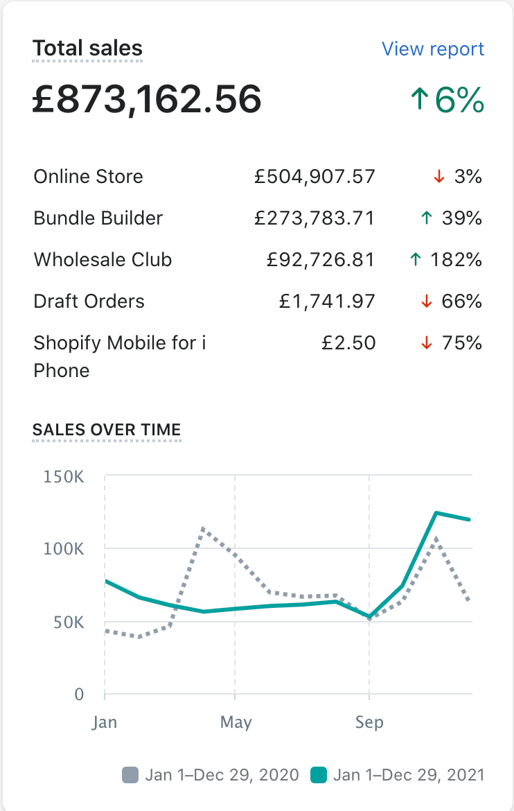Image resolution: width=514 pixels, height=811 pixels.
Task: Click green up arrow on Bundle Builder row
Action: pos(426,218)
